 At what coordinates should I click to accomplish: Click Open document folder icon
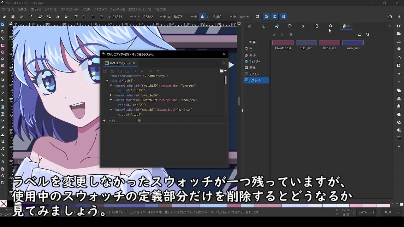click(399, 34)
